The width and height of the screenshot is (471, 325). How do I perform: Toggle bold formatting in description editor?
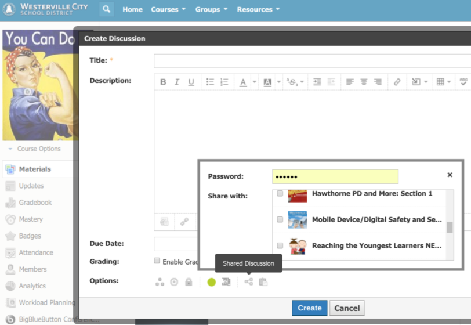tap(163, 82)
